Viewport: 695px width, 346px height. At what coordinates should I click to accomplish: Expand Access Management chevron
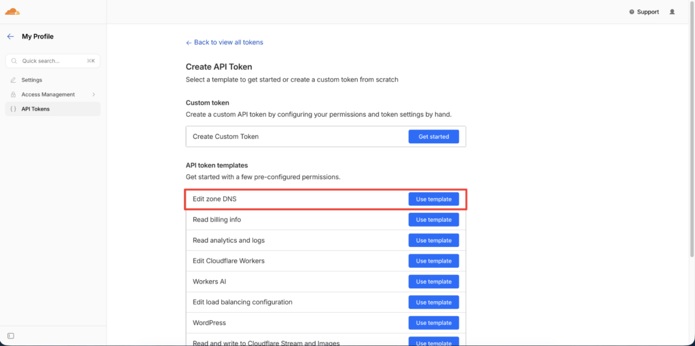tap(94, 94)
